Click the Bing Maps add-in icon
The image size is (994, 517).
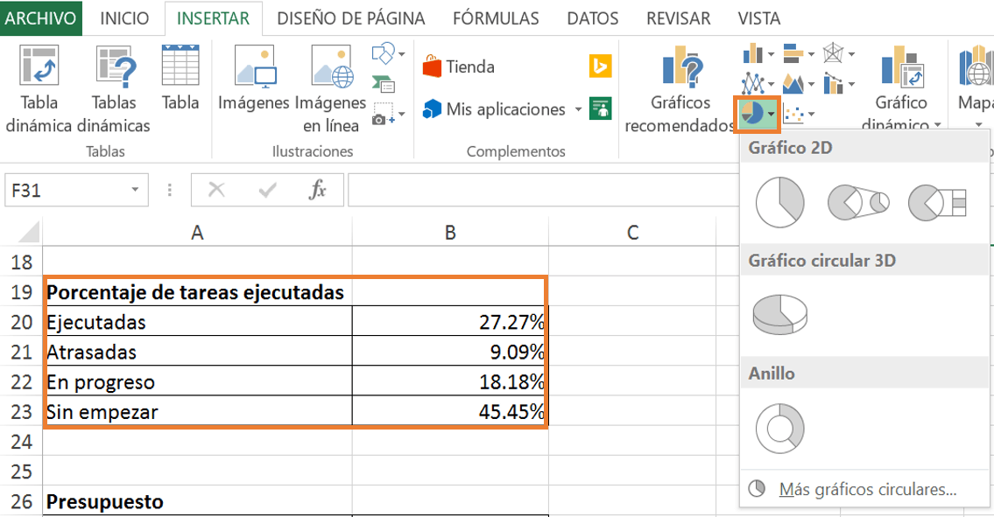[600, 66]
